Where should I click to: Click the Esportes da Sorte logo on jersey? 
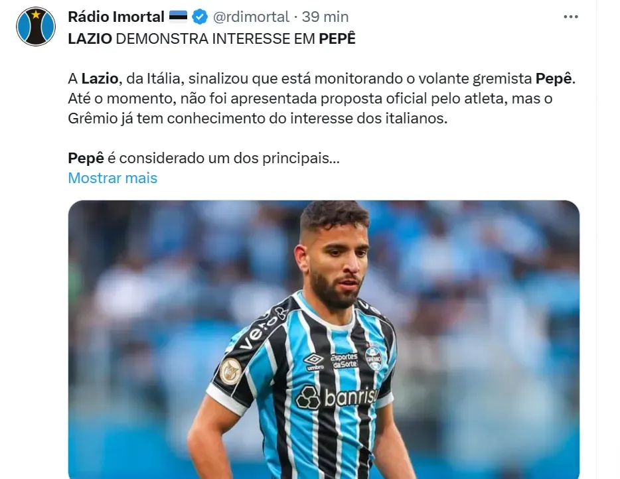(x=345, y=360)
